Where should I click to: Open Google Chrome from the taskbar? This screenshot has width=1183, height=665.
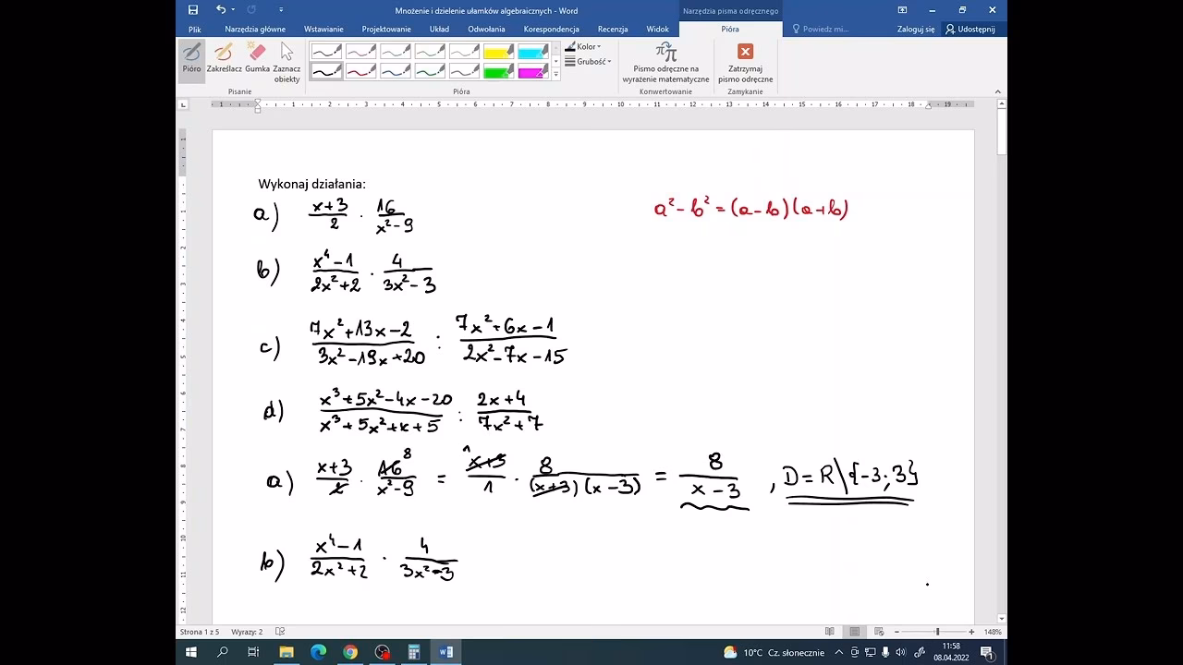click(x=350, y=652)
